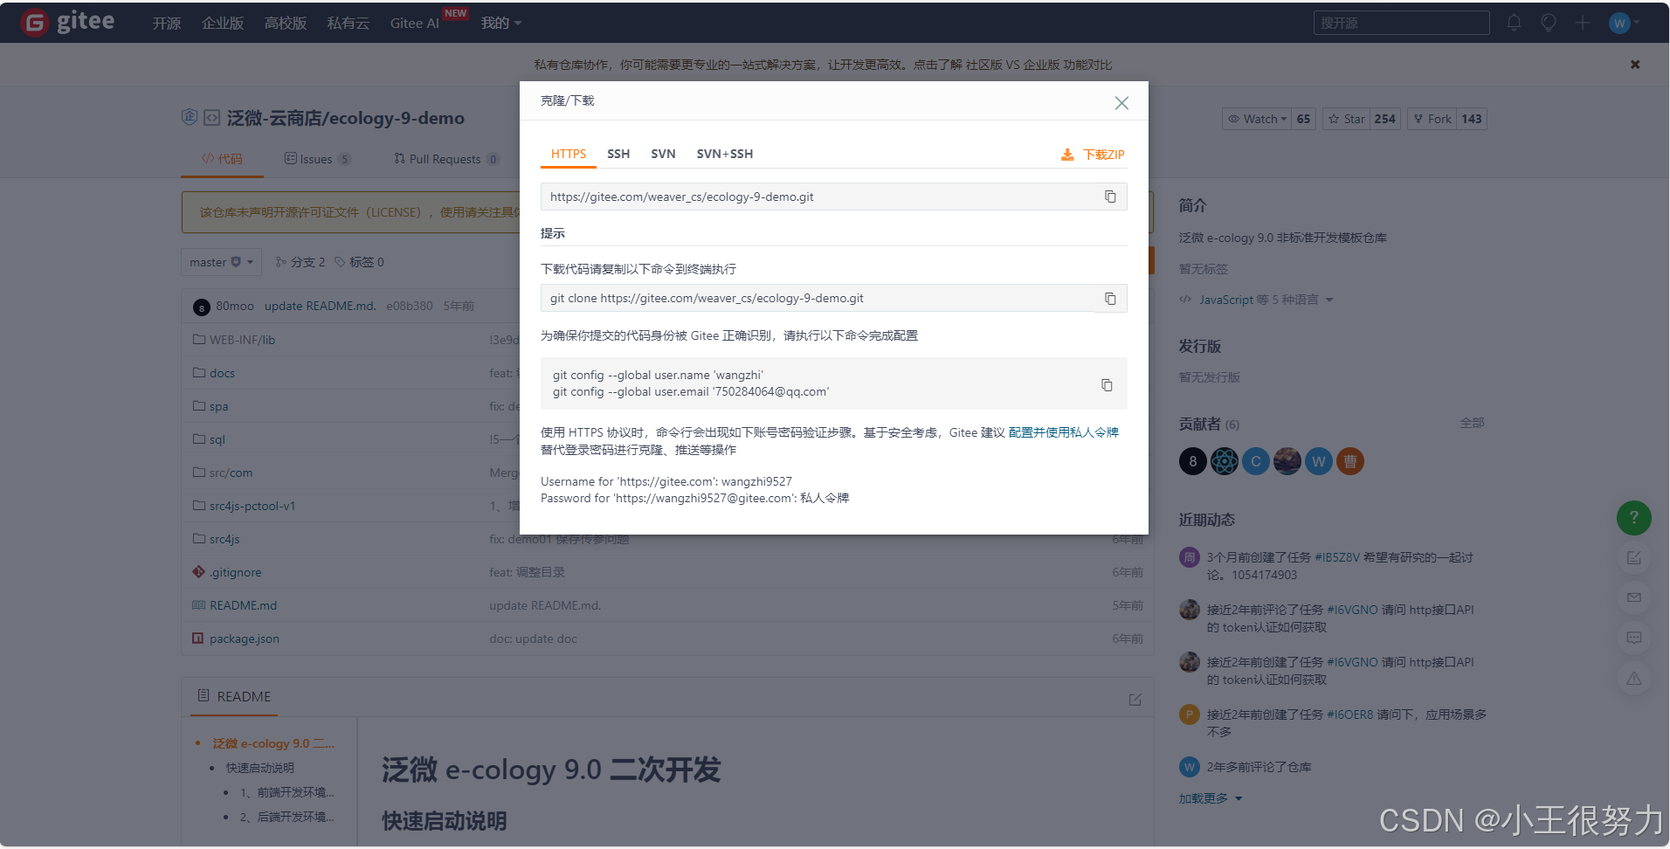Open the docs folder
Viewport: 1670px width, 849px height.
click(222, 373)
